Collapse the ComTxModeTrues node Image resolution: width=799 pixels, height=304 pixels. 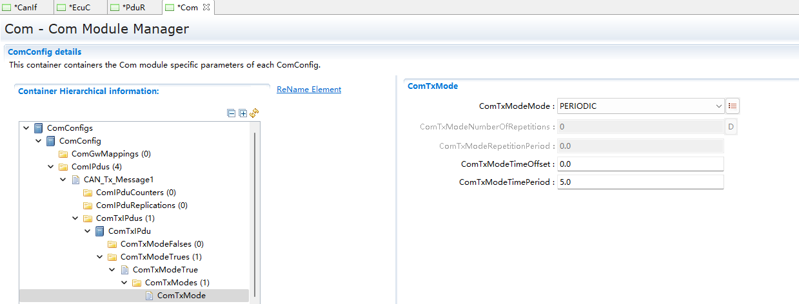click(100, 257)
